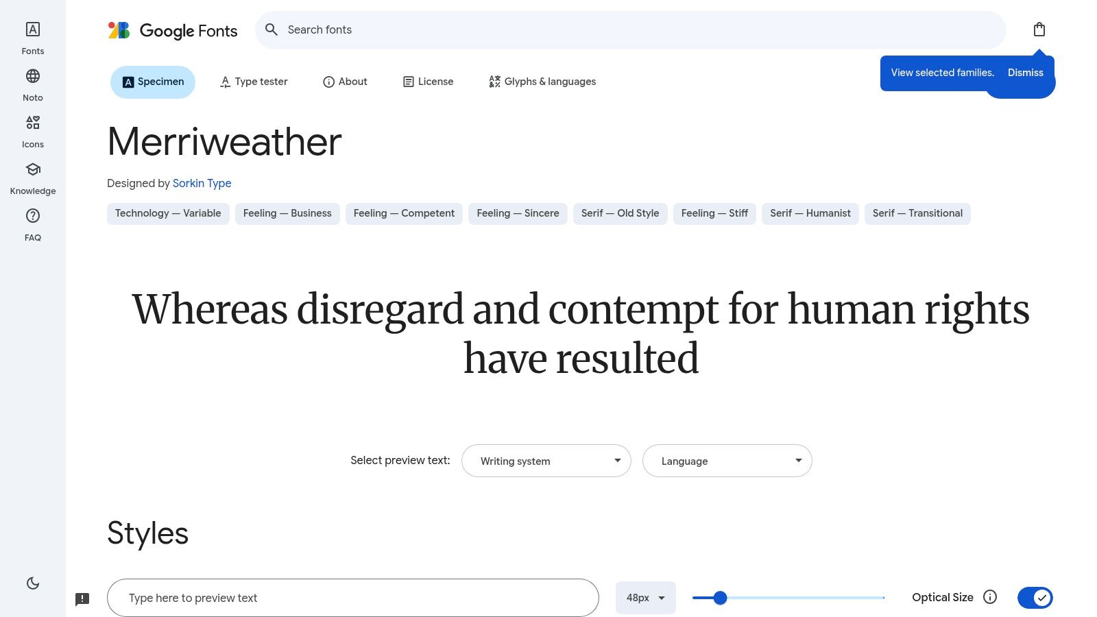Viewport: 1097px width, 617px height.
Task: Click the font size slider handle
Action: pos(720,598)
